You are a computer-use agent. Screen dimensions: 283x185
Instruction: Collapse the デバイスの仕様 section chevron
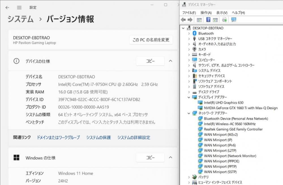171,61
